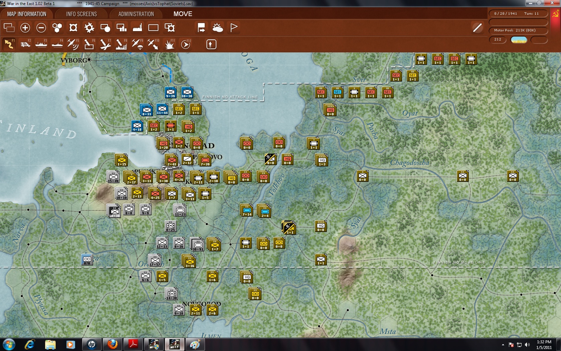Select the ground bombing attack mode (F11)
The height and width of the screenshot is (351, 561).
[169, 44]
